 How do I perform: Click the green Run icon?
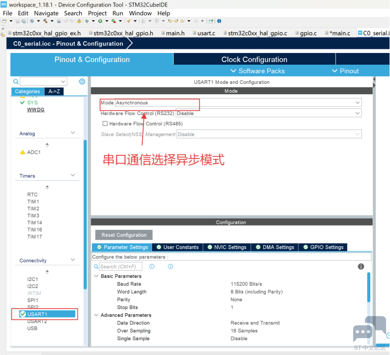coord(100,21)
